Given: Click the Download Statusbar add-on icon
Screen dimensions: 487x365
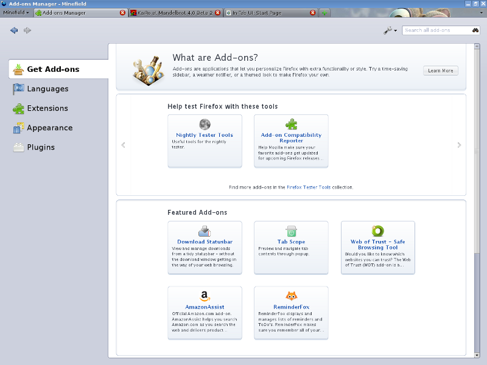Looking at the screenshot, I should tap(205, 231).
